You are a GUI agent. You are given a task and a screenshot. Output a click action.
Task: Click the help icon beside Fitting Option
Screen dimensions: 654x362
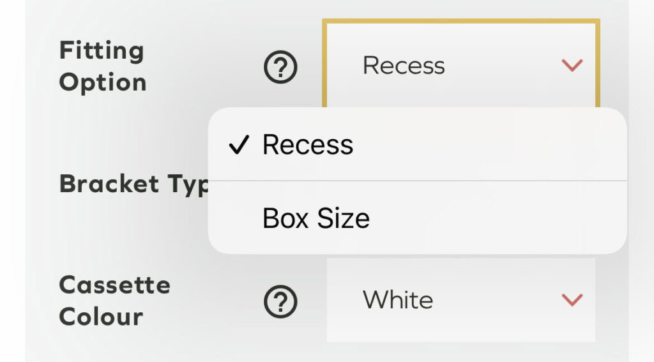280,66
